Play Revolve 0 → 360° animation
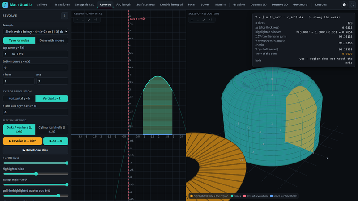This screenshot has height=201, width=358. click(22, 141)
